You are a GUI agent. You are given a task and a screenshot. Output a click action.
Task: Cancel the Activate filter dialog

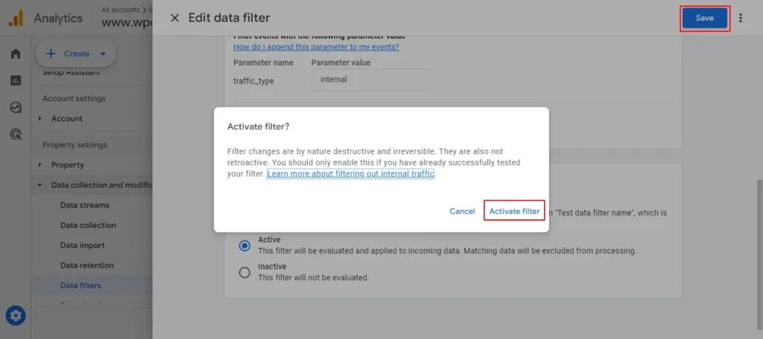click(x=462, y=211)
